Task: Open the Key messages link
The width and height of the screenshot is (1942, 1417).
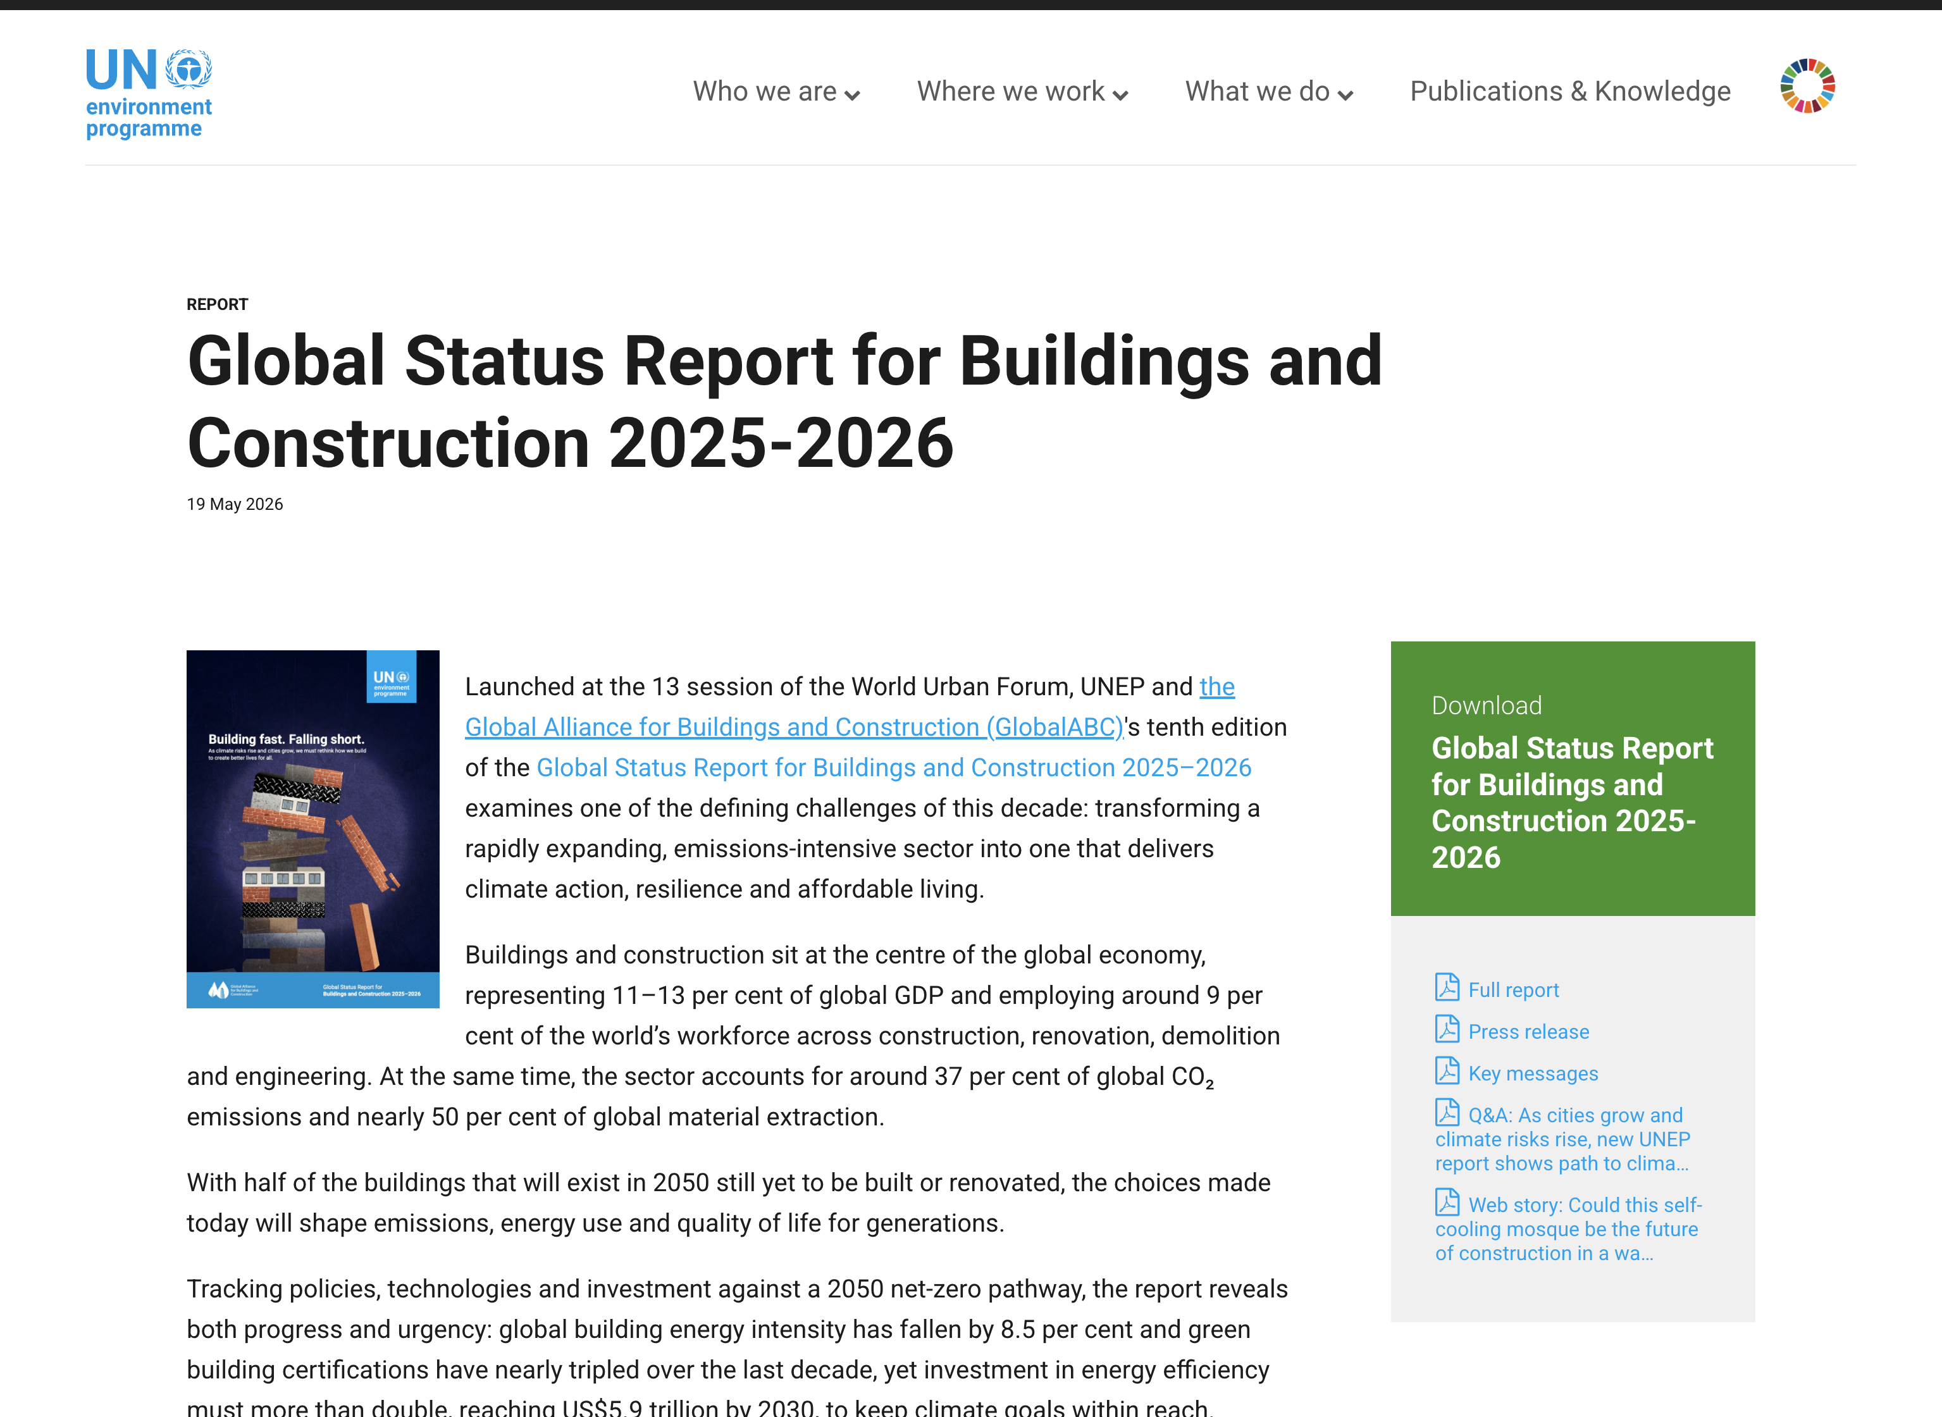Action: point(1533,1074)
